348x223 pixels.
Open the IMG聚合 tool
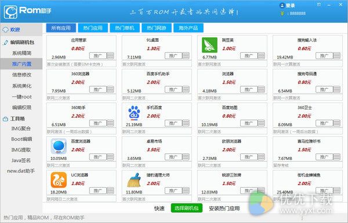tap(21, 129)
